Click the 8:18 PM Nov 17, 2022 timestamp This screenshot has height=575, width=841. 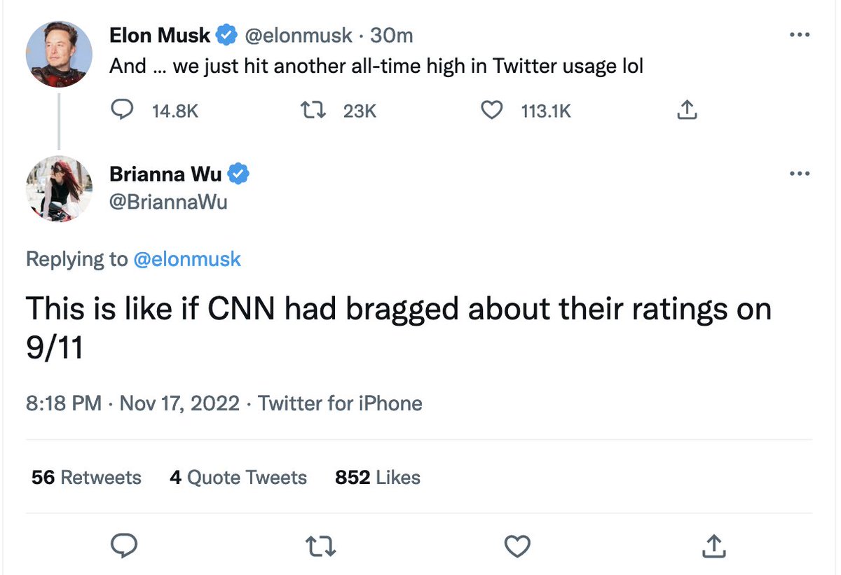(132, 403)
